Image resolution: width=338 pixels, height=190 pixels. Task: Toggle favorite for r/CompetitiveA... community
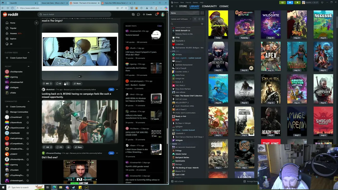tap(28, 144)
